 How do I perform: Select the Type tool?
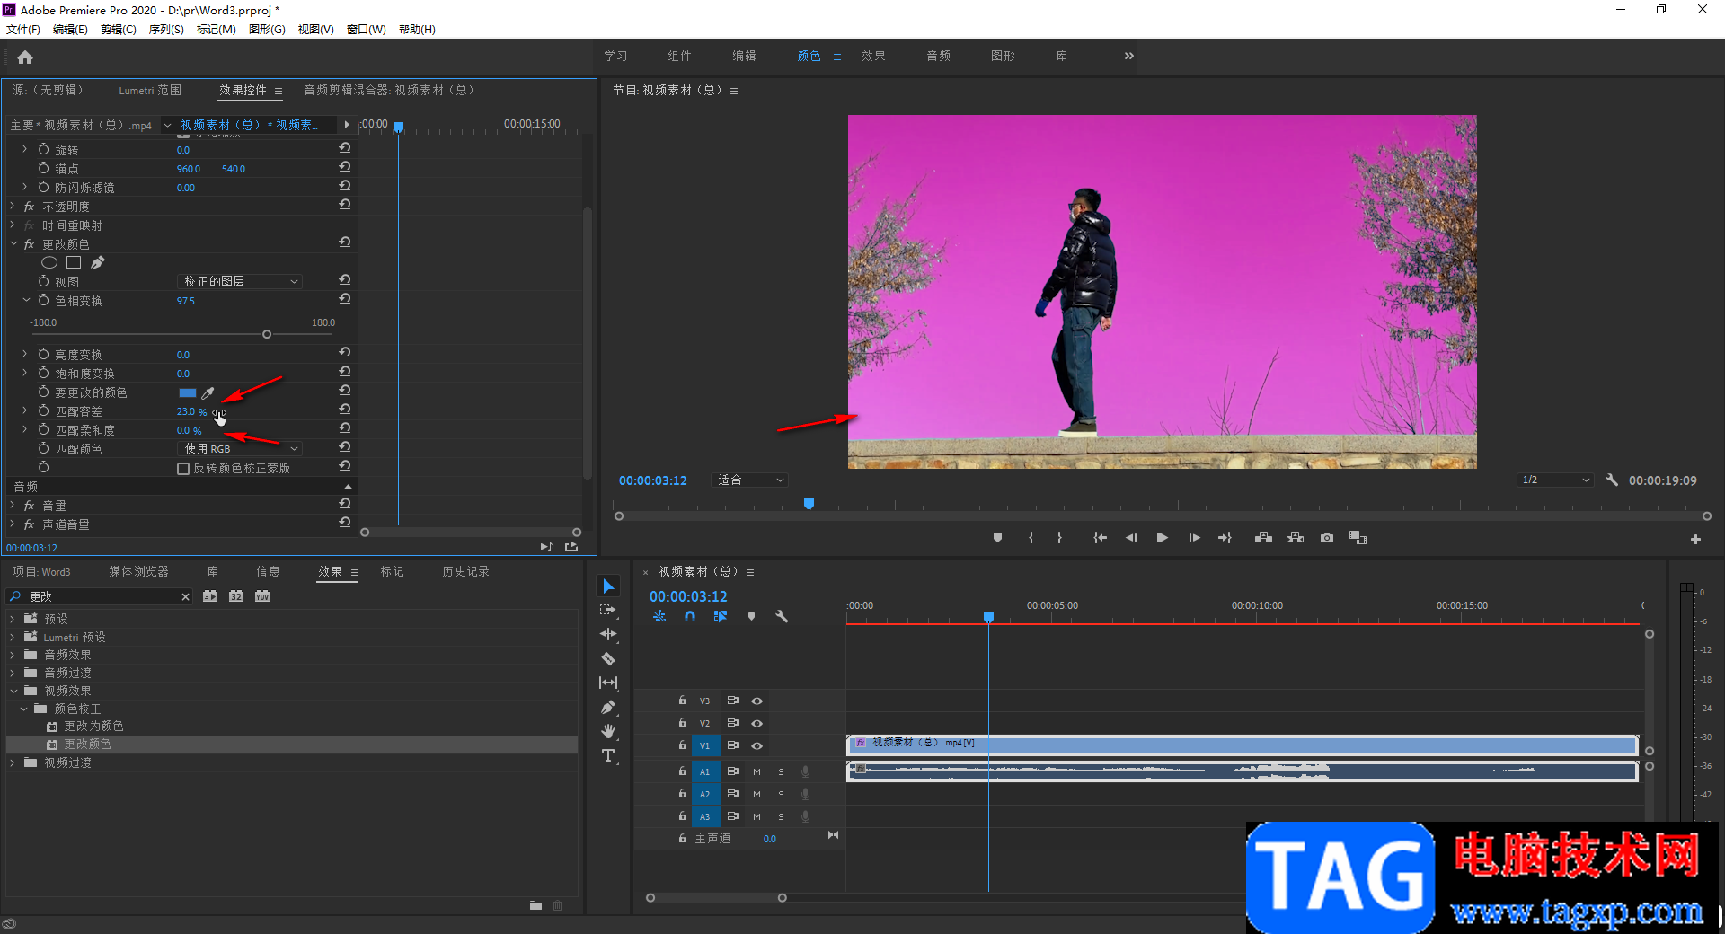[x=608, y=755]
